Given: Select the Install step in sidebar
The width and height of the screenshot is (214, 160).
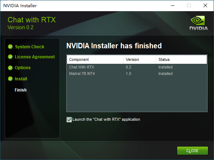Looking at the screenshot, I should 21,79.
